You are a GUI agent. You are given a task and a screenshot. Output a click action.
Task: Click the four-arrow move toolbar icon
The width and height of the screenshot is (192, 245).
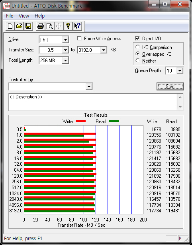59,26
